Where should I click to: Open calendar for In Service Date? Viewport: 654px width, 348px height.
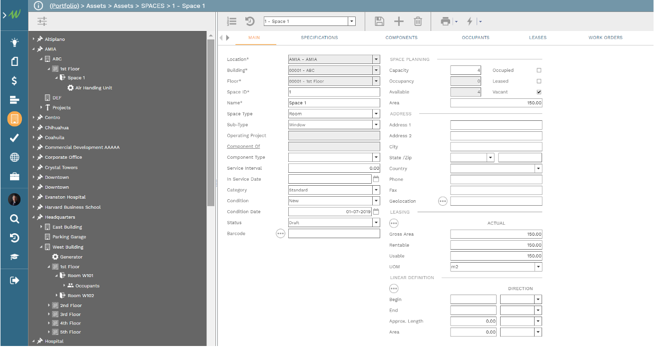(x=376, y=179)
